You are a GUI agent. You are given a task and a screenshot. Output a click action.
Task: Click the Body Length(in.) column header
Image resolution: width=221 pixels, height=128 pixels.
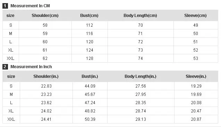(x=141, y=76)
